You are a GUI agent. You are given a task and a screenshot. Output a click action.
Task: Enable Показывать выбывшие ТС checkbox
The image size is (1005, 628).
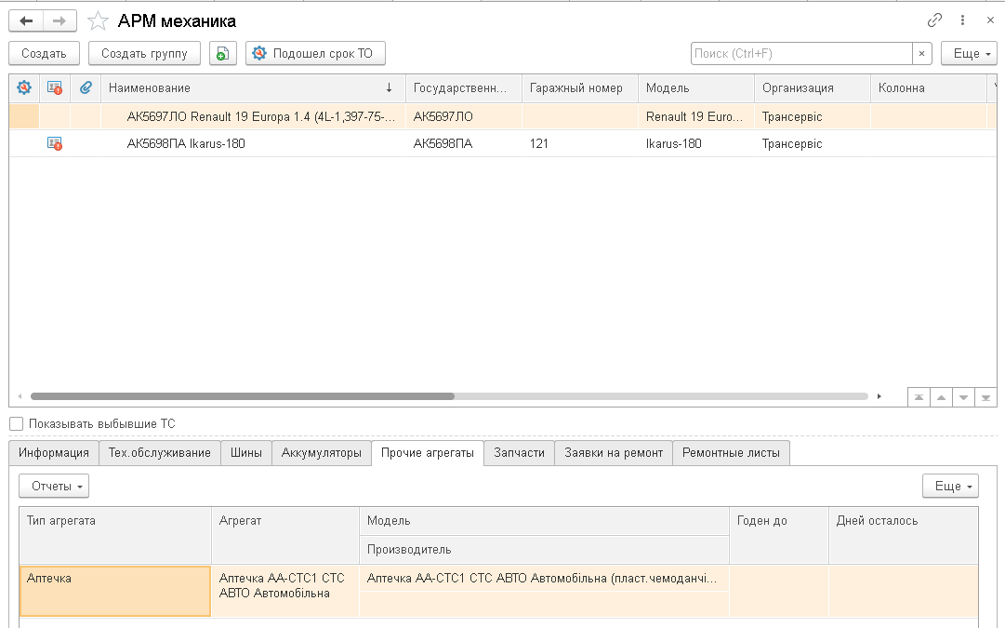17,423
